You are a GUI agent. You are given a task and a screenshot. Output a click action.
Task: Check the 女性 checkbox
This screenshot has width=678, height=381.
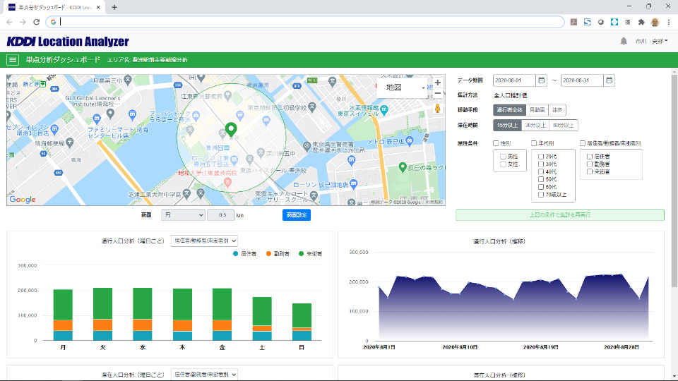click(x=504, y=164)
